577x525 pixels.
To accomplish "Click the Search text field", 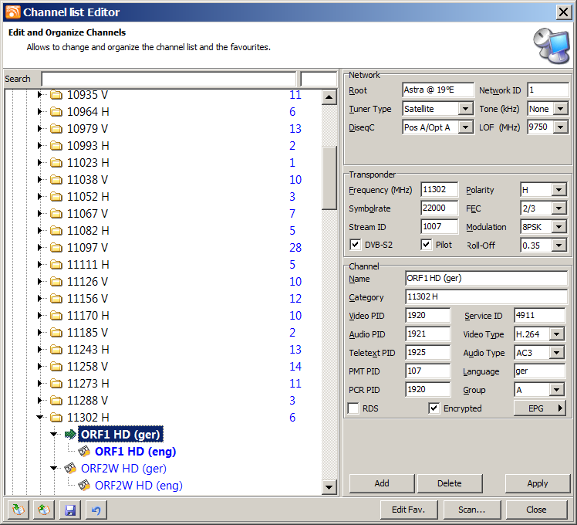I will pos(168,79).
